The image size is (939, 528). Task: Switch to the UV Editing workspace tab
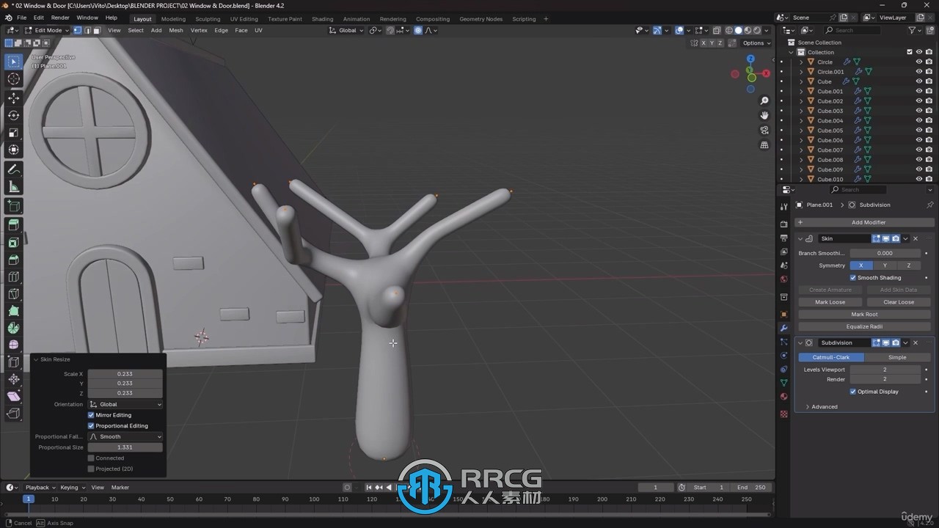click(x=244, y=19)
